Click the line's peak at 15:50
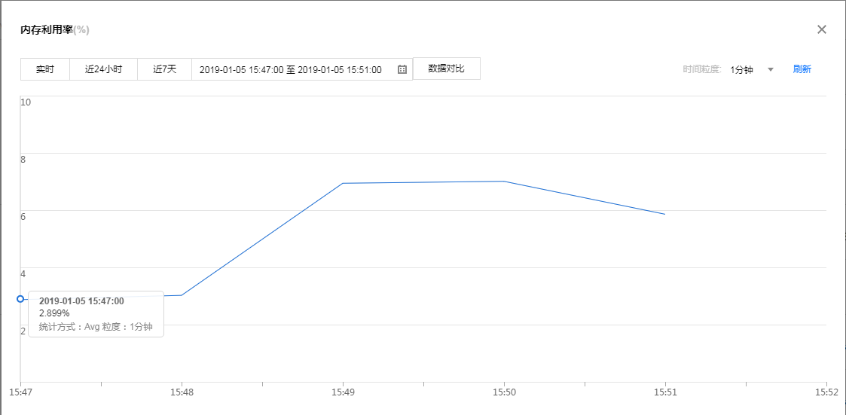This screenshot has width=846, height=415. [504, 182]
